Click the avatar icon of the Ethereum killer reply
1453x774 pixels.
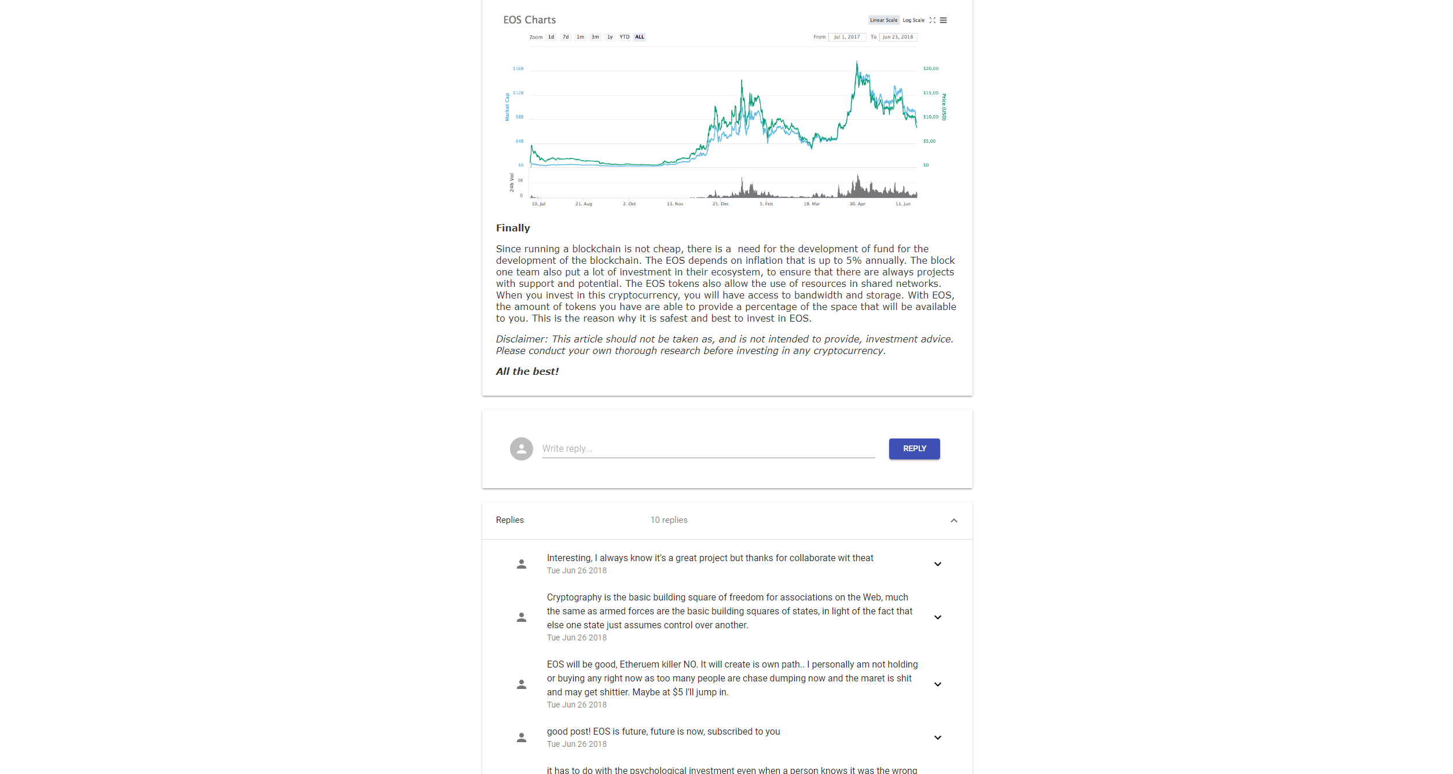[521, 684]
